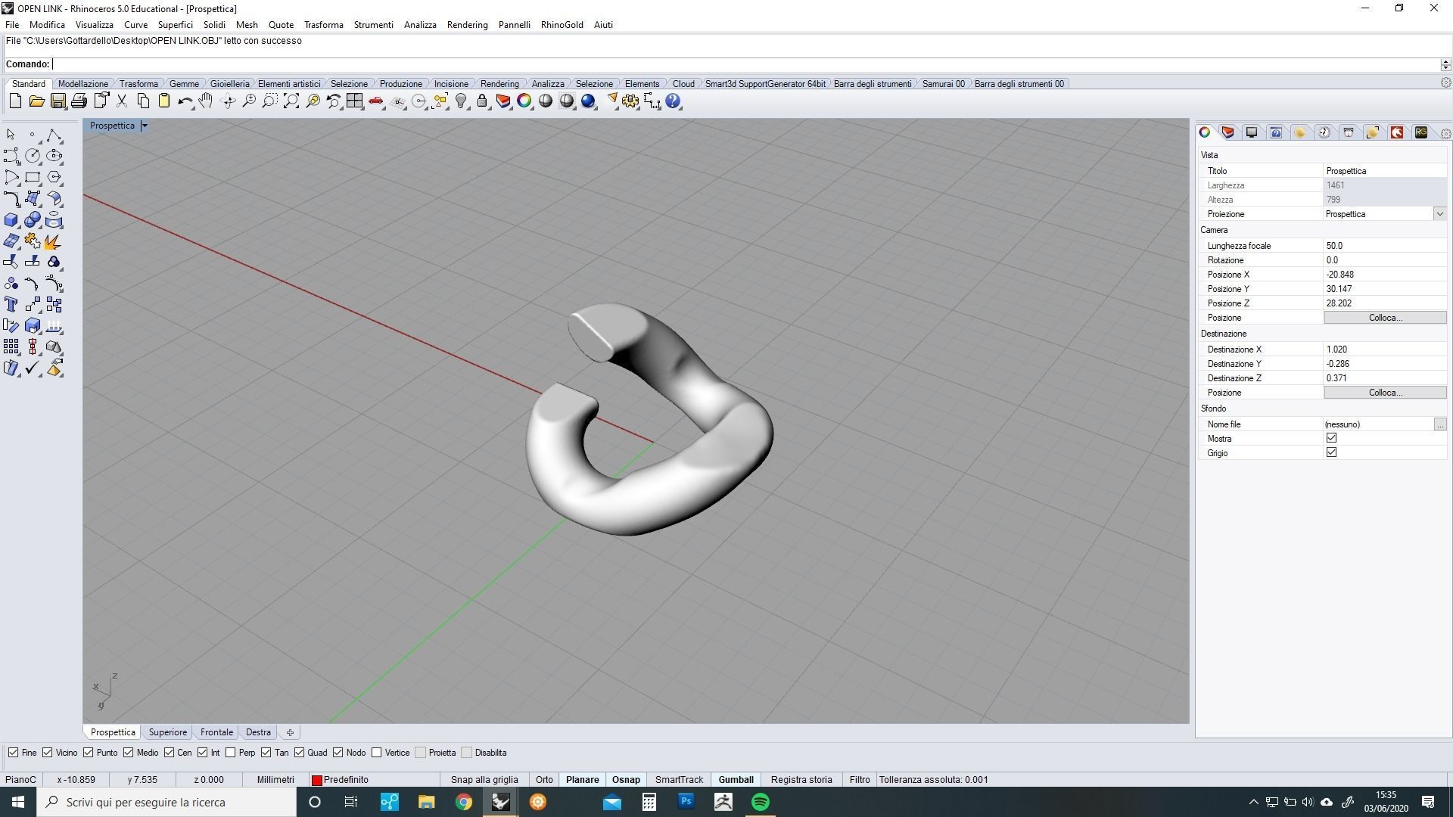Open Google Chrome from the taskbar
Screen dimensions: 1453x817
[x=463, y=802]
